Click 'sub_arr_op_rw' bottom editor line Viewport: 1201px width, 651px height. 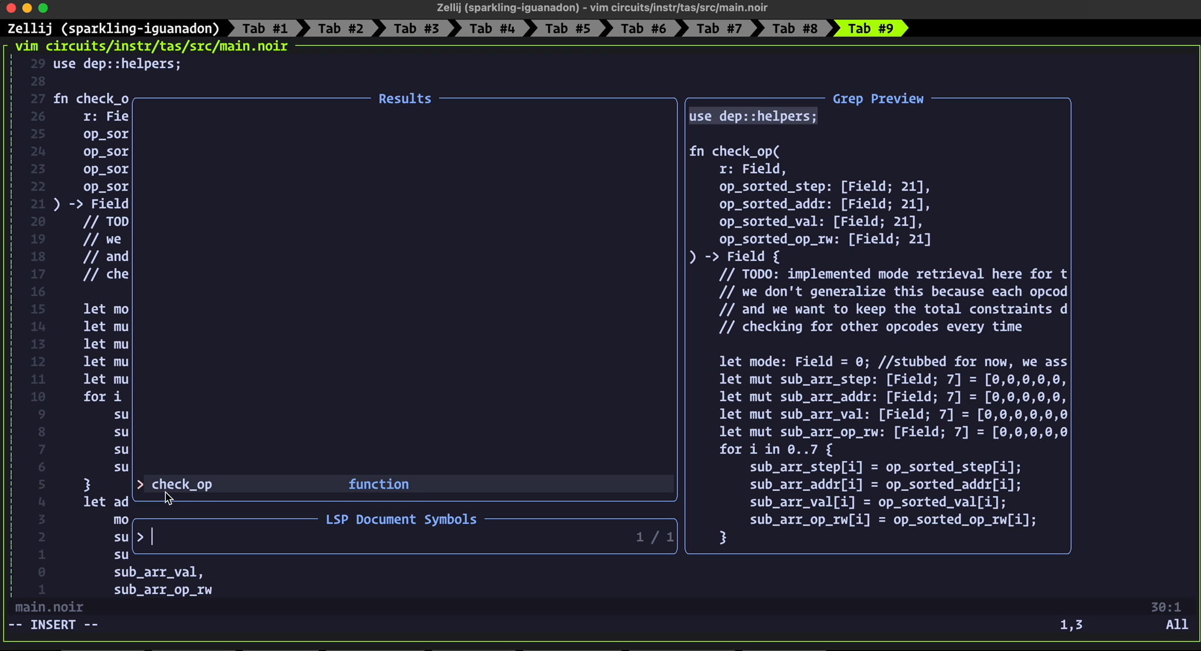(163, 590)
